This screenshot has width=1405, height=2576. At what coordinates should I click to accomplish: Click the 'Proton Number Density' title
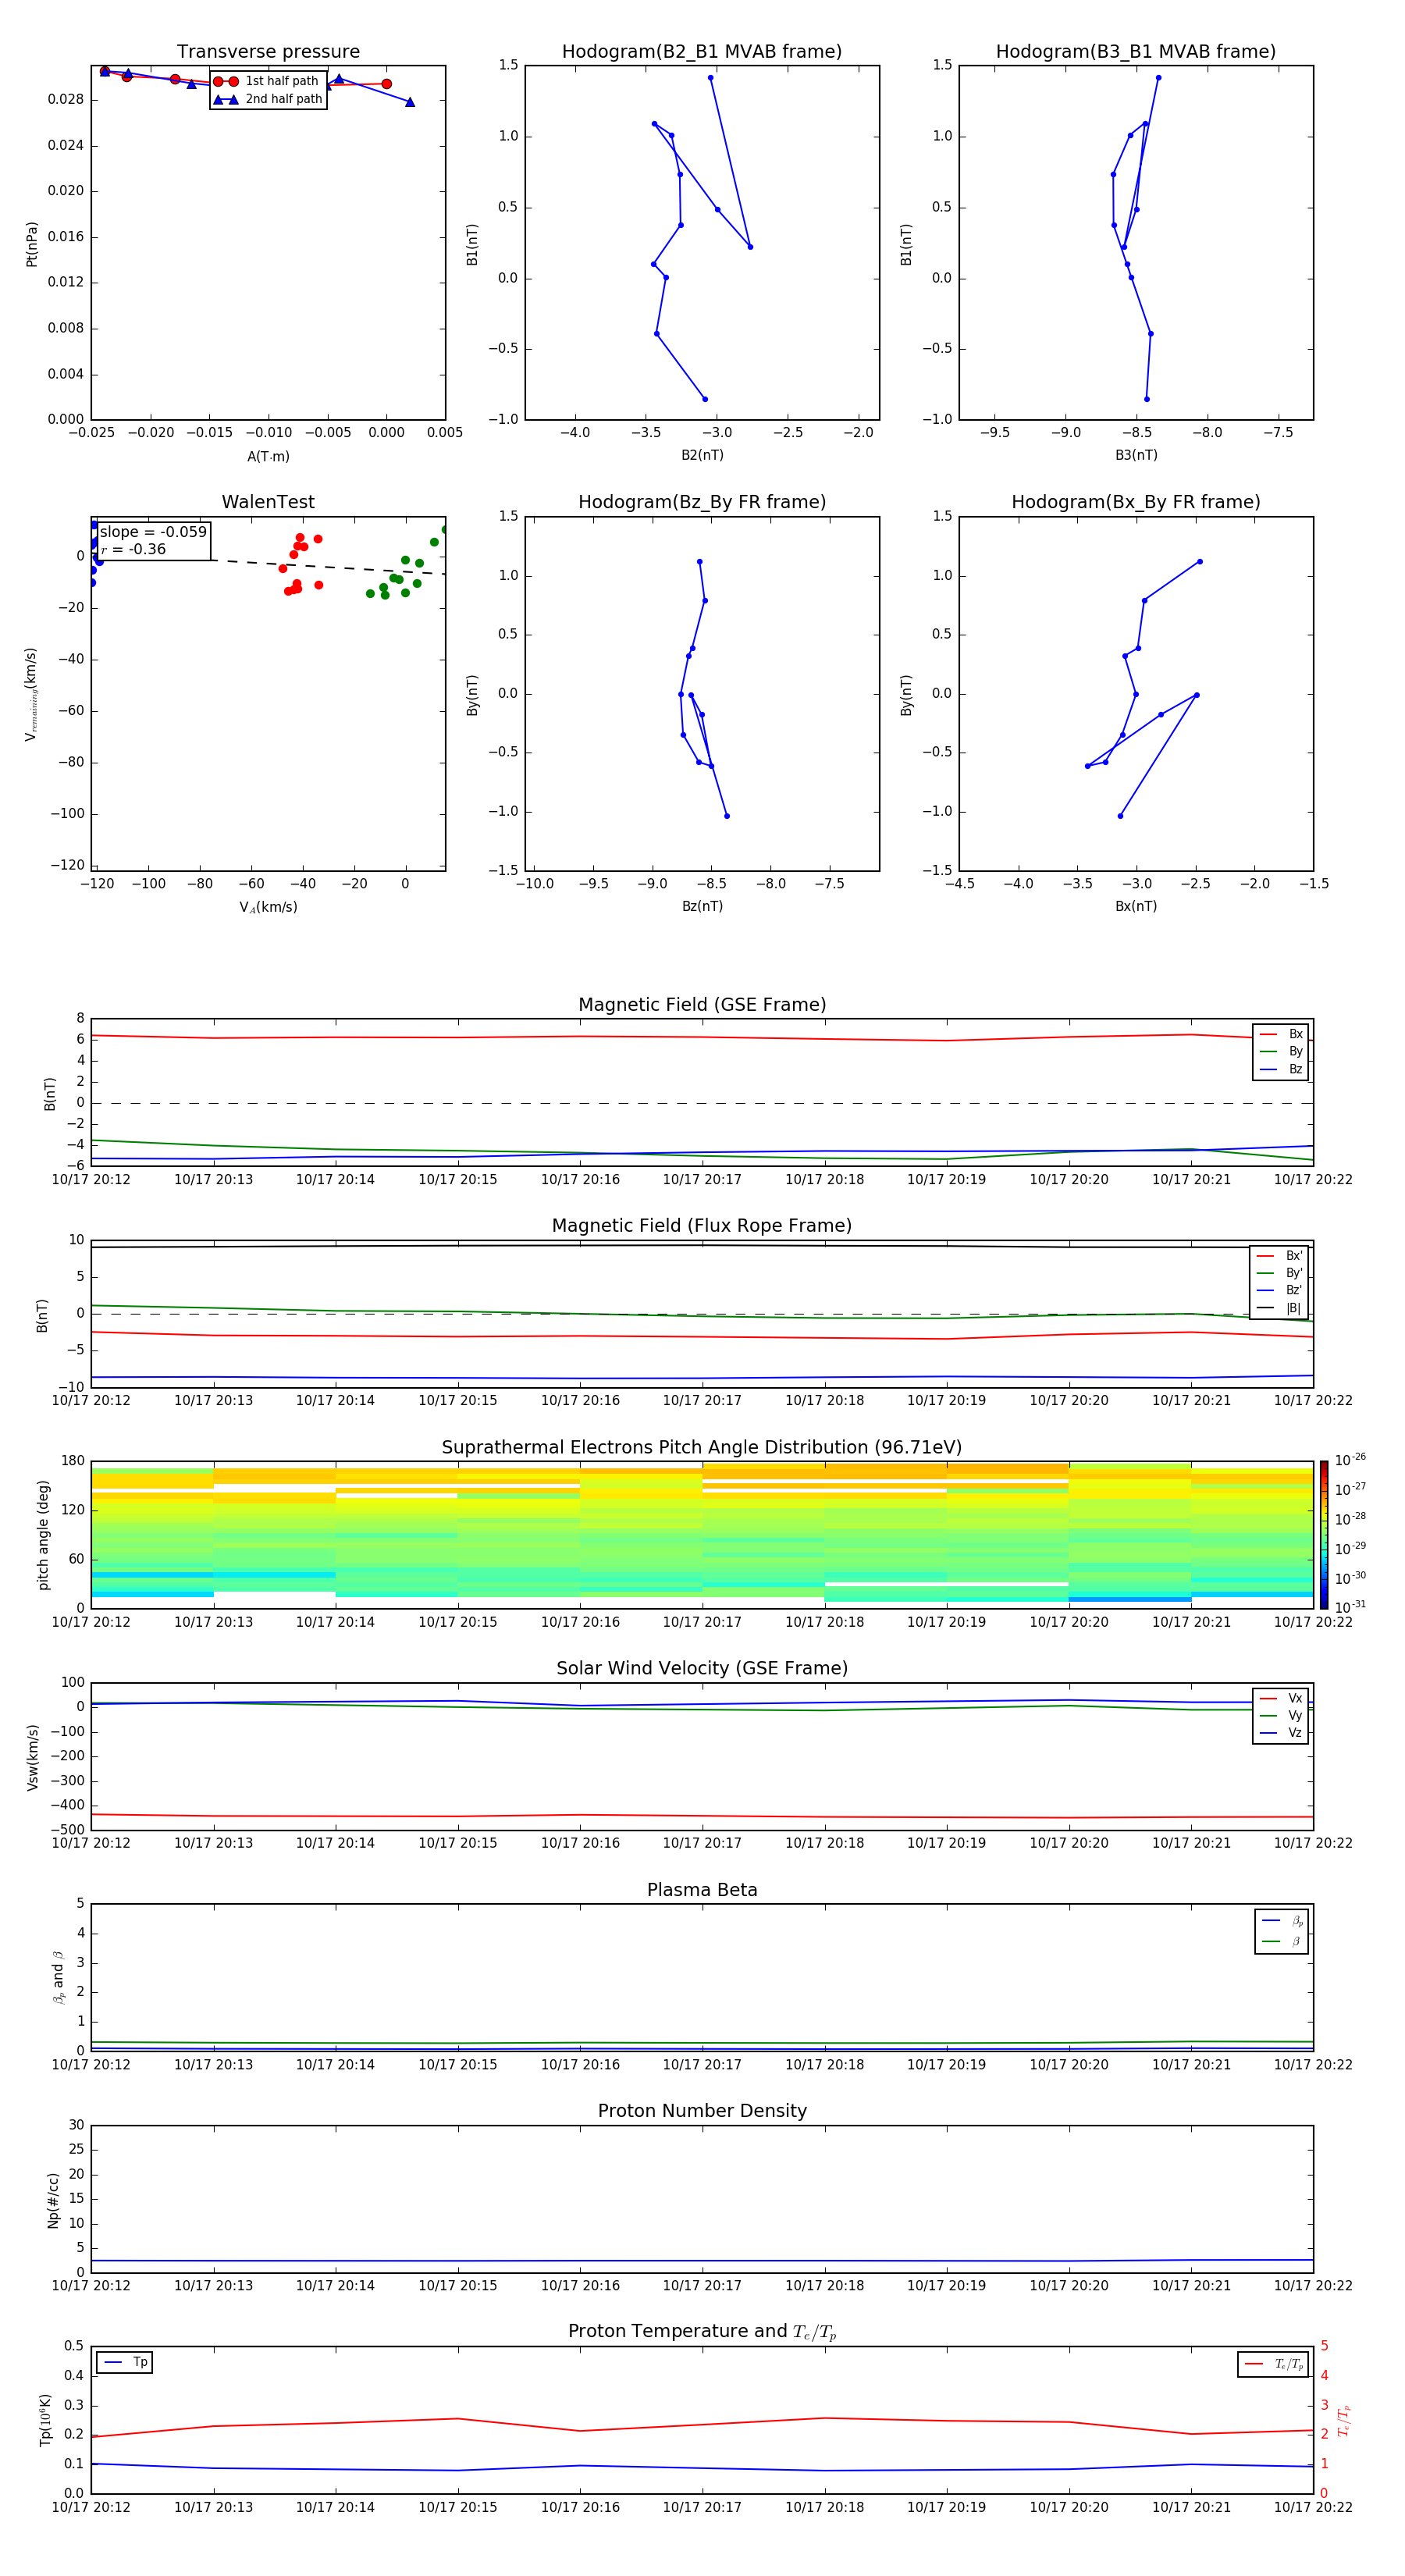tap(702, 2111)
